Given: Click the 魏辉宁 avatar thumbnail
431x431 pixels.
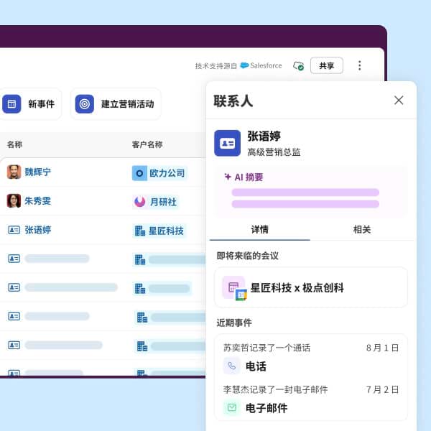Looking at the screenshot, I should pos(14,172).
